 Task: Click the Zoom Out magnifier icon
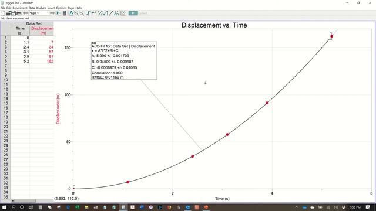[x=82, y=13]
